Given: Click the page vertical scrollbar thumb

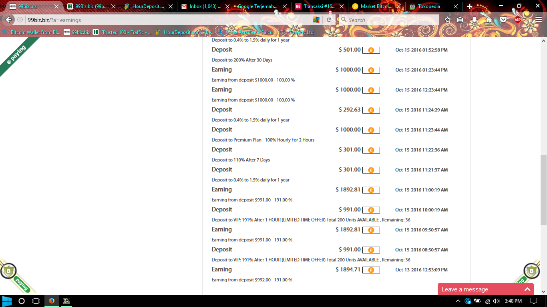Looking at the screenshot, I should pyautogui.click(x=543, y=190).
